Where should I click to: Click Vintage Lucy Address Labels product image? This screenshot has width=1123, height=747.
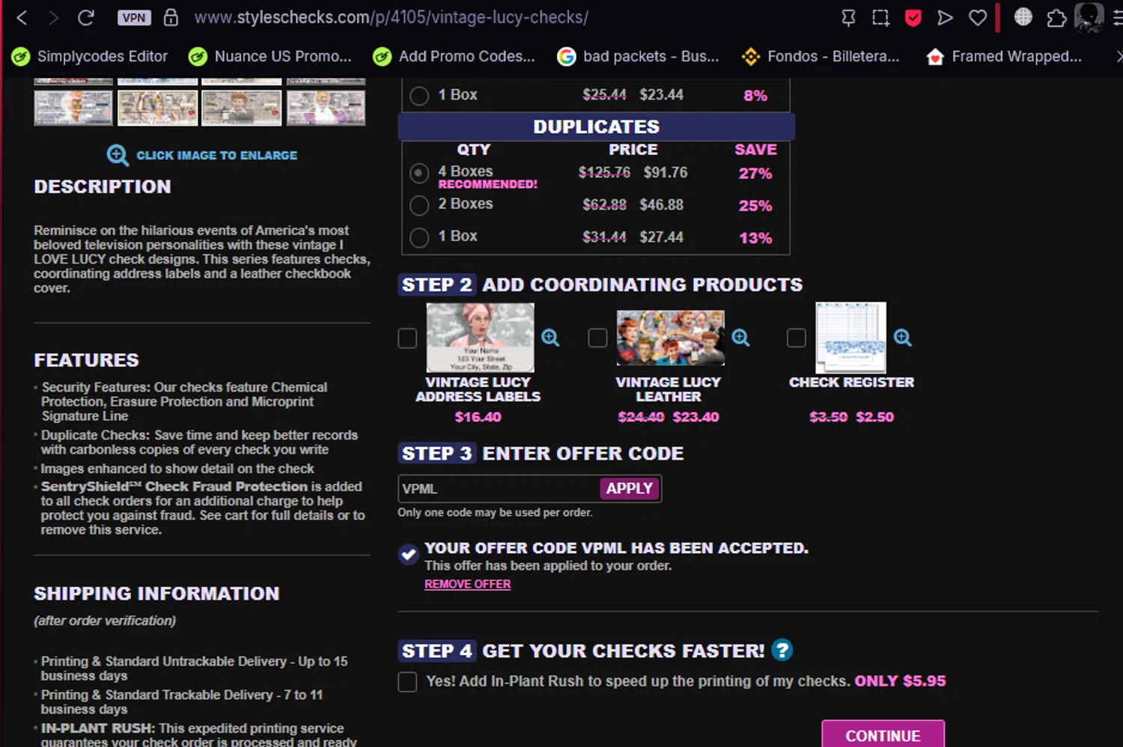click(480, 338)
